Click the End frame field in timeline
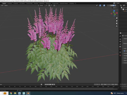 point(114,84)
